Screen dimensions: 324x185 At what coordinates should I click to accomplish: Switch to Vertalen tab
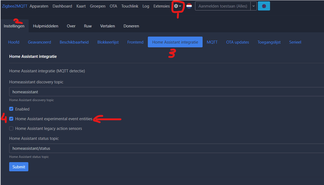(x=107, y=26)
